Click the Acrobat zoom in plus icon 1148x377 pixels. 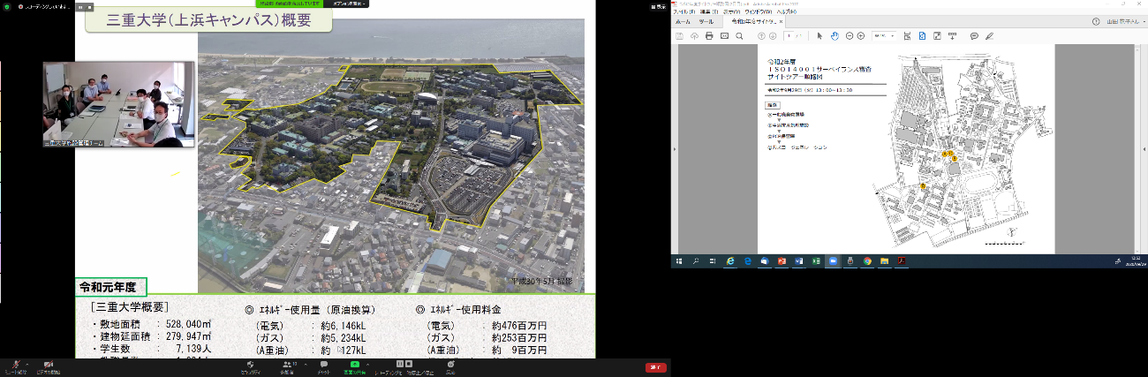pyautogui.click(x=861, y=35)
